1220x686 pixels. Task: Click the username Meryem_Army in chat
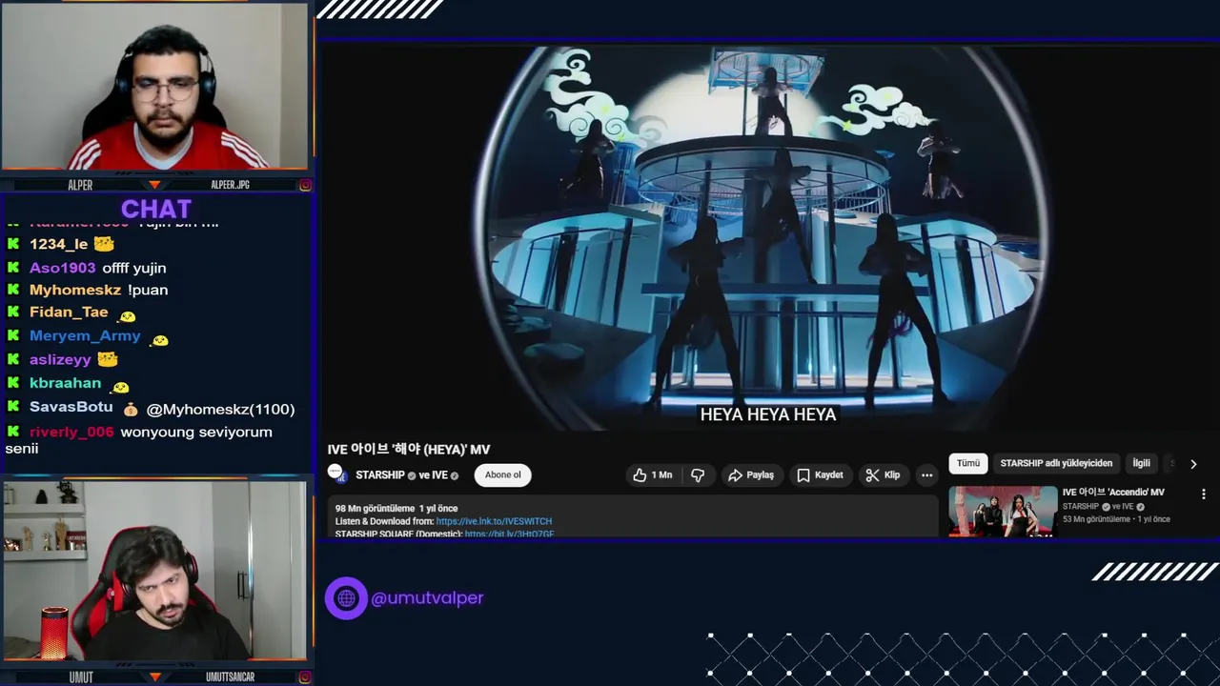pos(85,336)
